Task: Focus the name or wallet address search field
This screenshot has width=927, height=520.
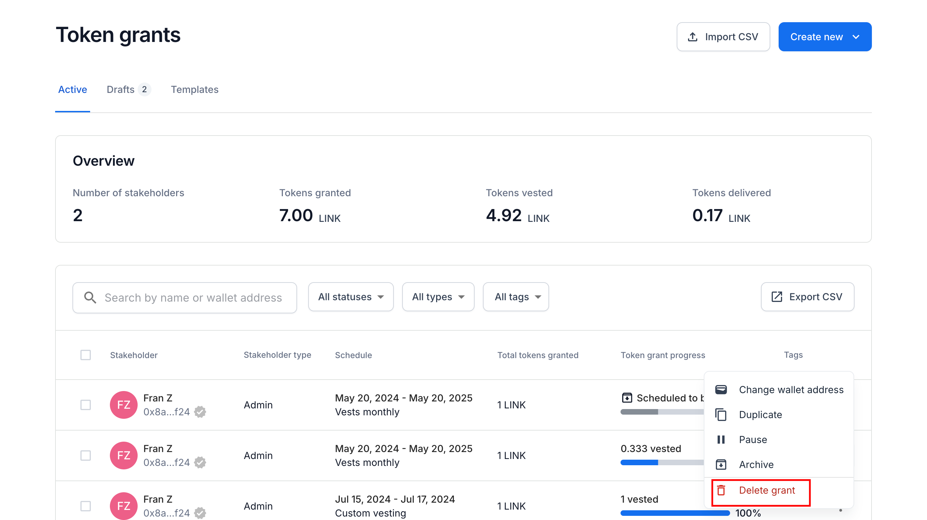Action: (x=185, y=297)
